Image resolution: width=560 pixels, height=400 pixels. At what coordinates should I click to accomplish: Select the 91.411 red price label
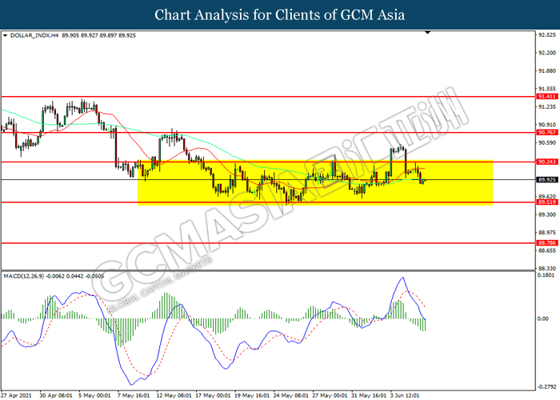click(x=546, y=97)
